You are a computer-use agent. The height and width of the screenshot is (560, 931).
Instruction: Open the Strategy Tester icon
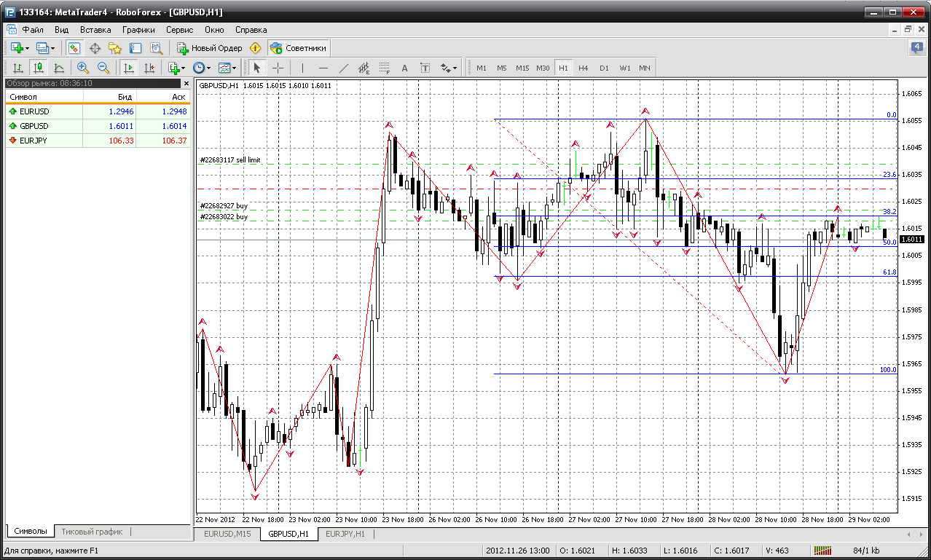click(156, 48)
